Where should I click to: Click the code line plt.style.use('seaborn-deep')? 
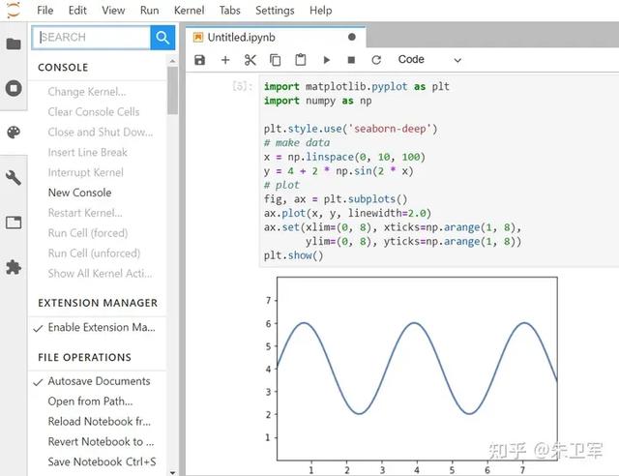pyautogui.click(x=350, y=129)
